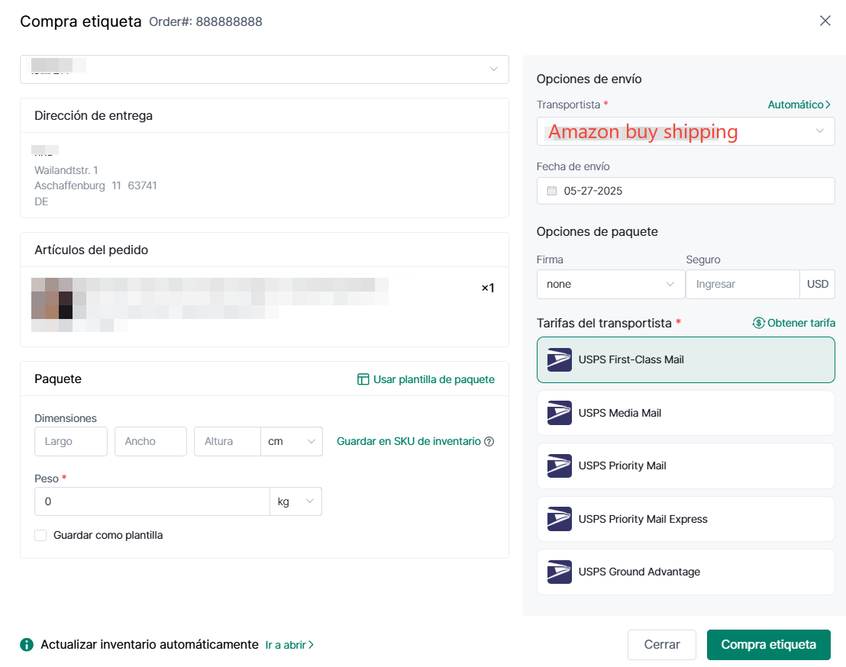Image resolution: width=846 pixels, height=667 pixels.
Task: Click the USD currency label
Action: pyautogui.click(x=818, y=284)
